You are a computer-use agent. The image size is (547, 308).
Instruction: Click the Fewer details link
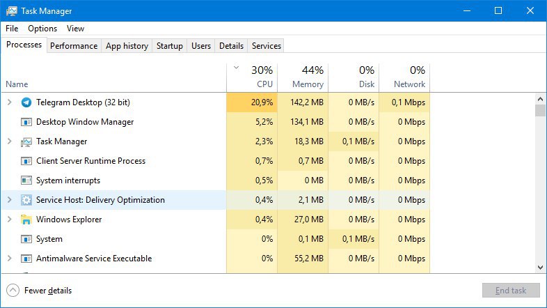click(x=48, y=291)
